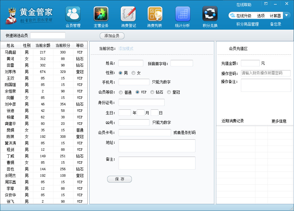Choose VIP member level radio
294x211 pixels.
pos(137,92)
